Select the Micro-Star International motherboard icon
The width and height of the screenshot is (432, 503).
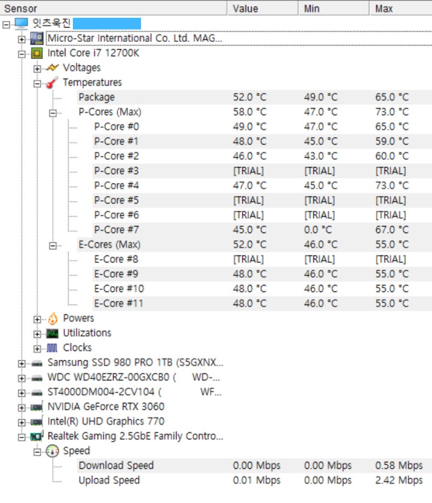37,38
